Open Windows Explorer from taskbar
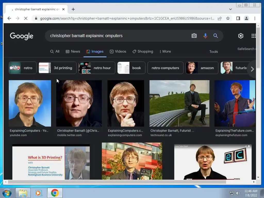 (x=23, y=193)
